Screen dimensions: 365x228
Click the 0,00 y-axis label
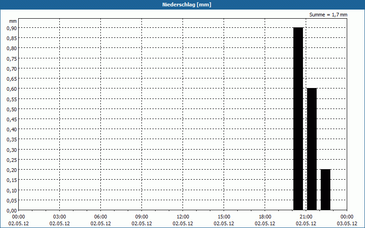[x=12, y=211]
